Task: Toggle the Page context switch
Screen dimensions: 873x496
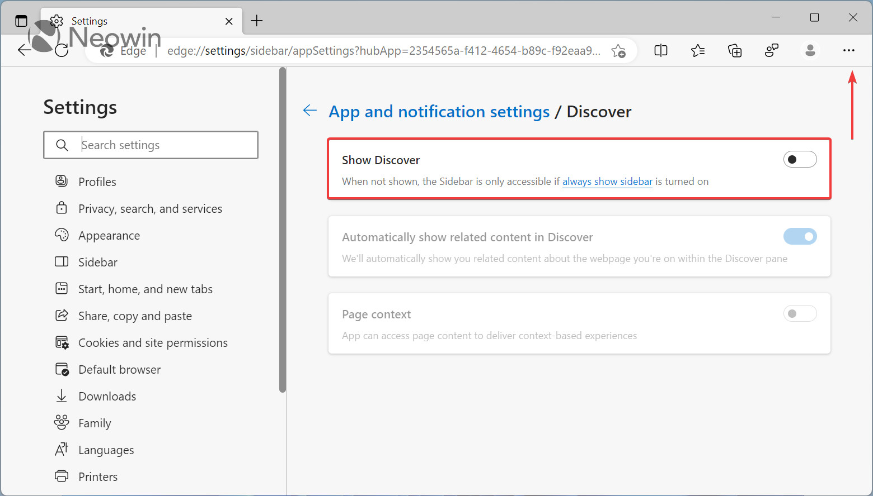Action: tap(800, 314)
